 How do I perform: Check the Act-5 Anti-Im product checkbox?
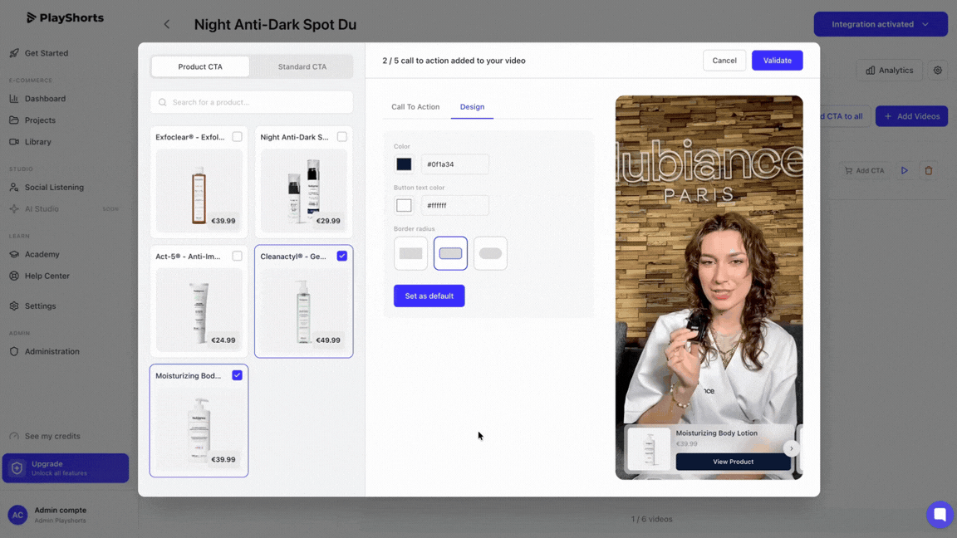[x=237, y=257]
